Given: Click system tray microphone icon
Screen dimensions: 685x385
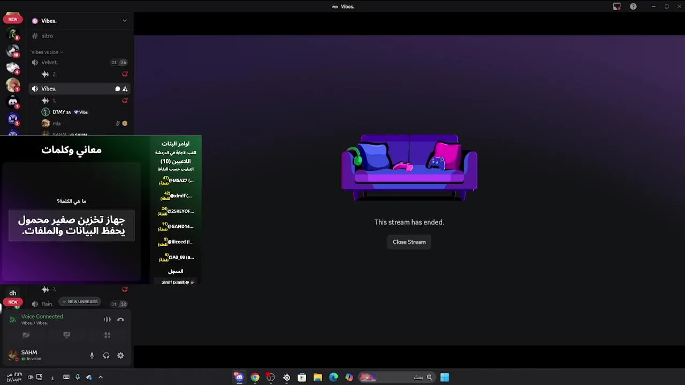Looking at the screenshot, I should pos(78,378).
